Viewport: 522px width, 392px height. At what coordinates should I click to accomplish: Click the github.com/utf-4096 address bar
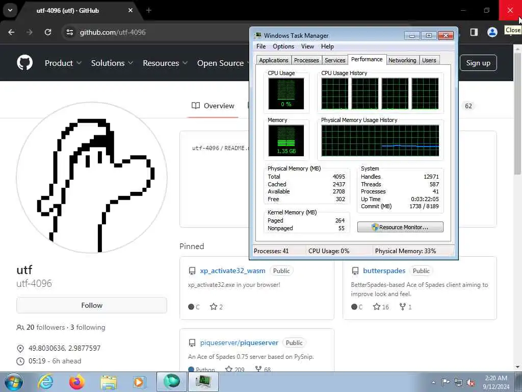(113, 32)
